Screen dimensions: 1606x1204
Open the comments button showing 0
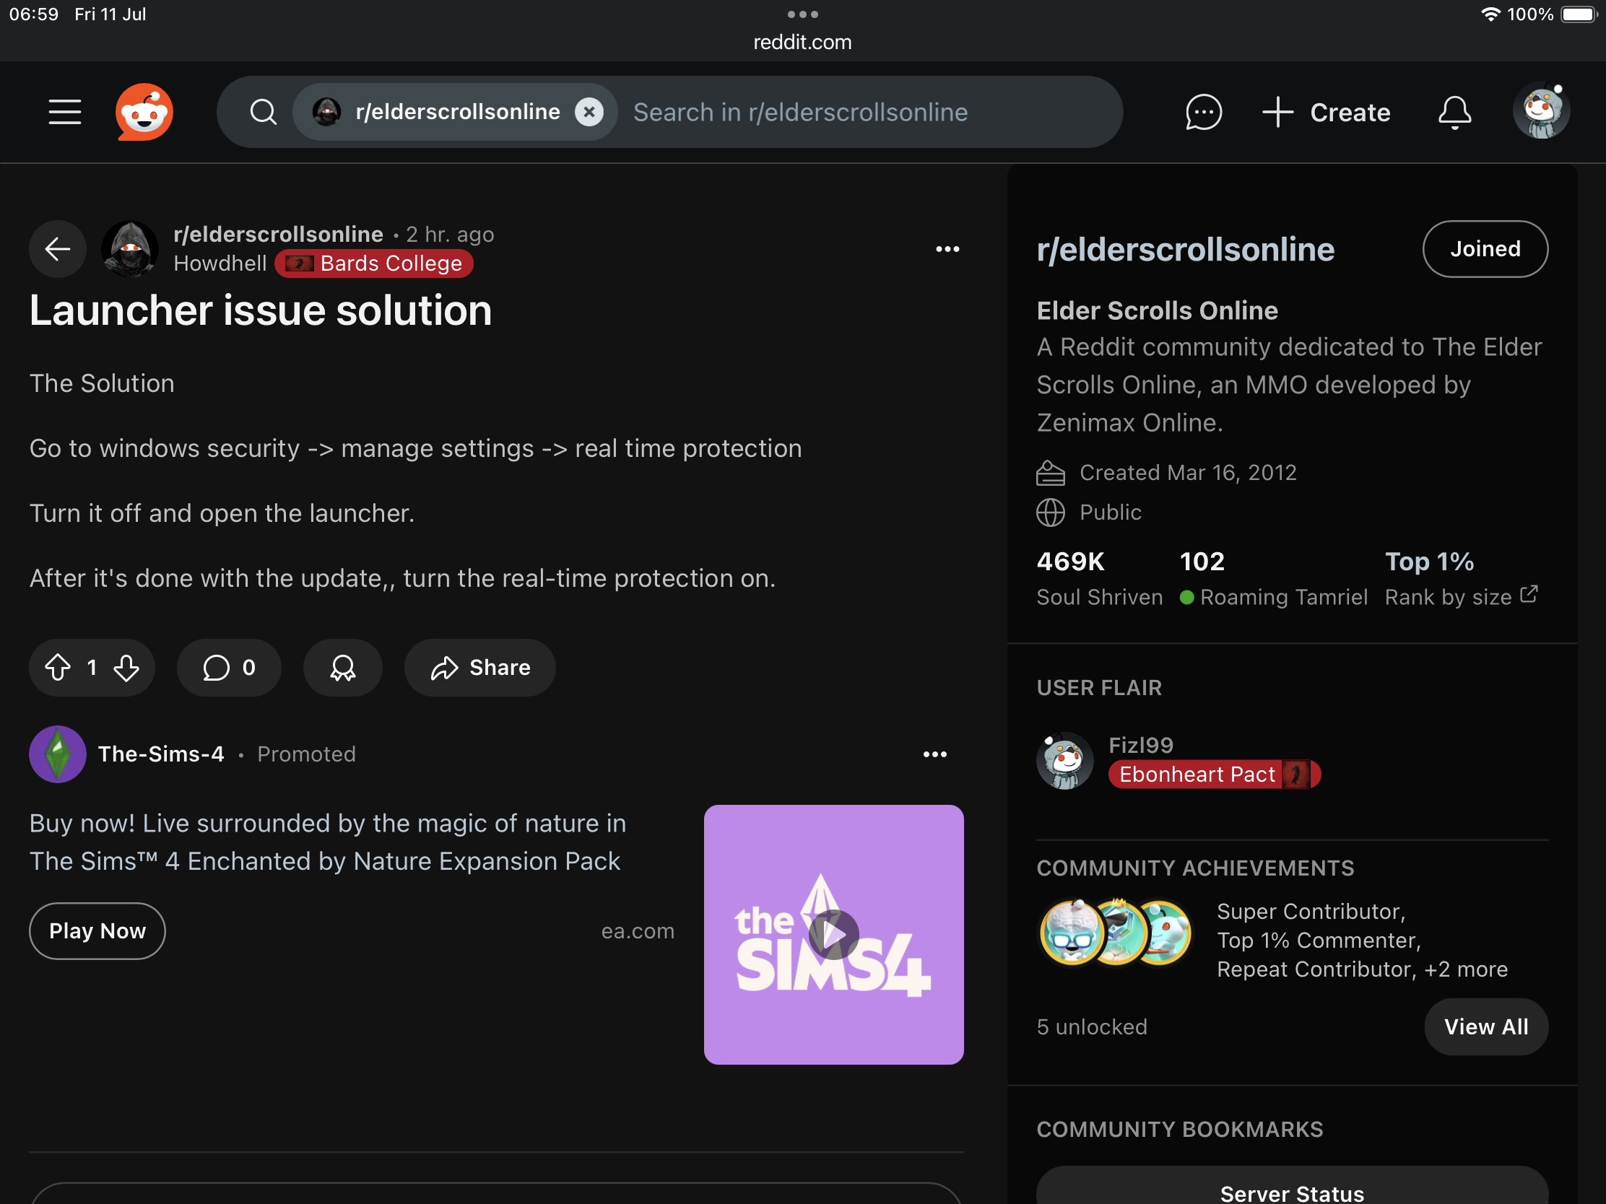(229, 668)
